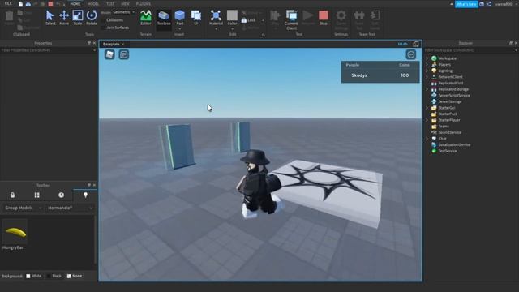Click the UI button in Insert group
This screenshot has height=292, width=519.
(196, 18)
